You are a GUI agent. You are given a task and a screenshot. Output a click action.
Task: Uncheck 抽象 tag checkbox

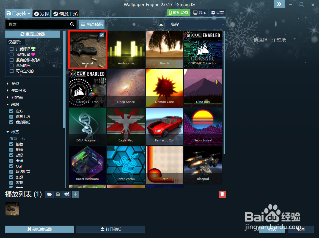click(11, 144)
